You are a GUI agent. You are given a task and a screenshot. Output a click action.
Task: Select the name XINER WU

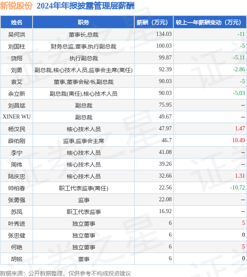(x=17, y=117)
